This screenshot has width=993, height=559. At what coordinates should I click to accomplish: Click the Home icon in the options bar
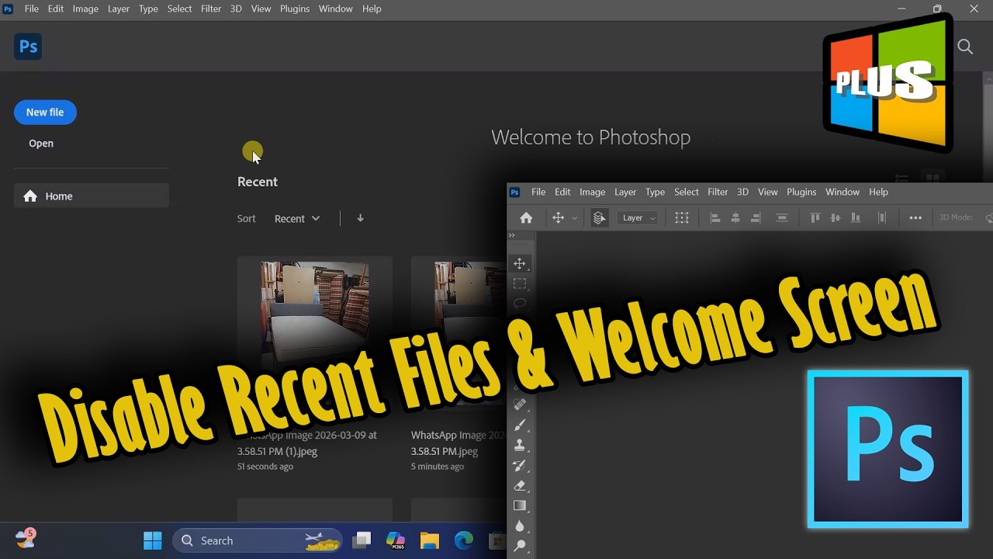[526, 218]
